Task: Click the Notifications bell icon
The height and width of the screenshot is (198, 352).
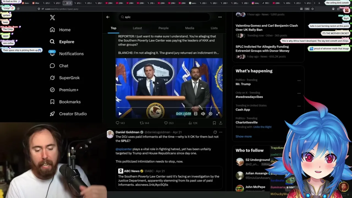Action: click(x=52, y=54)
